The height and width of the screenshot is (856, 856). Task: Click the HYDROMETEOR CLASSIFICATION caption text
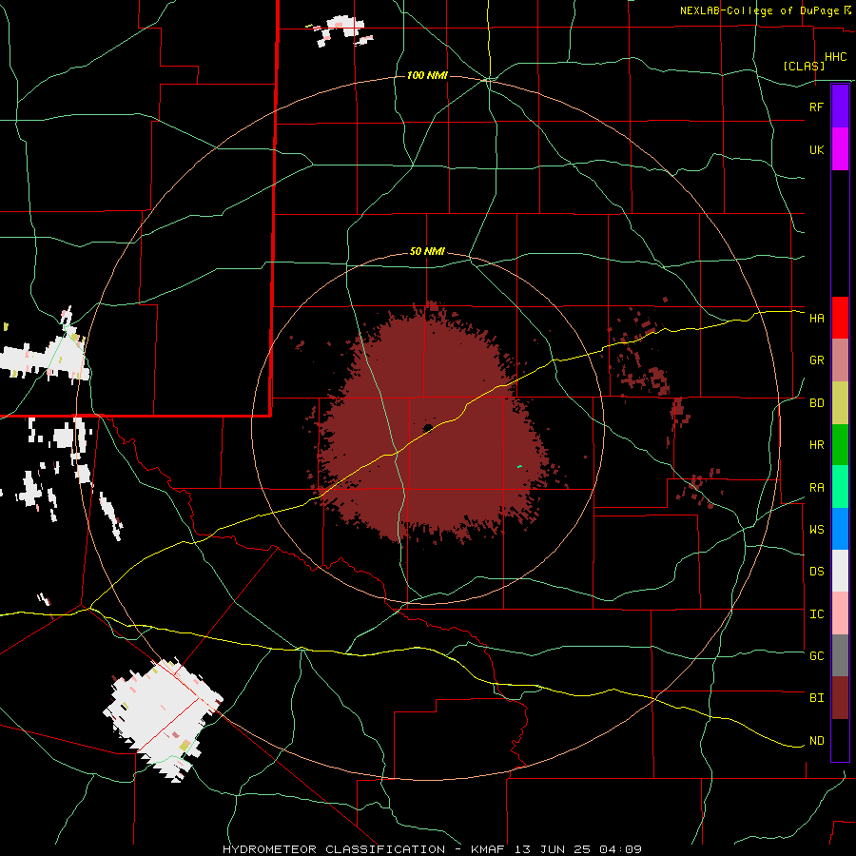(x=334, y=849)
